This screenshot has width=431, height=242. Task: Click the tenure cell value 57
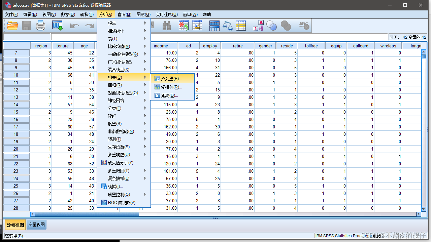tap(63, 105)
